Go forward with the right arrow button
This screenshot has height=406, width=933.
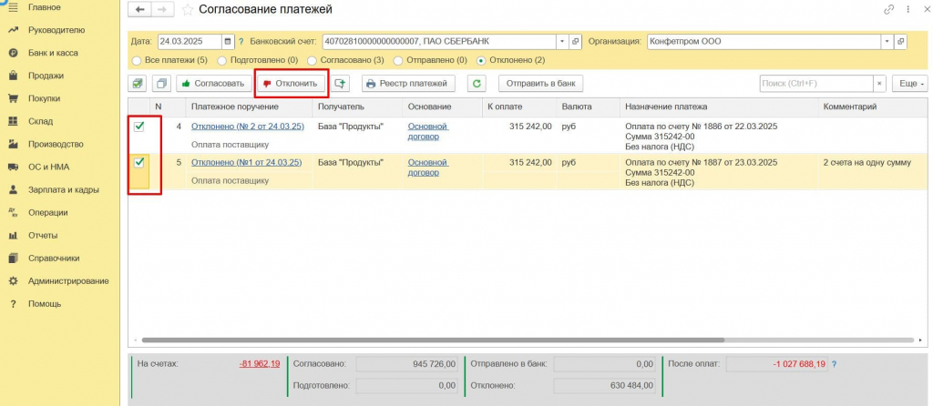coord(162,9)
